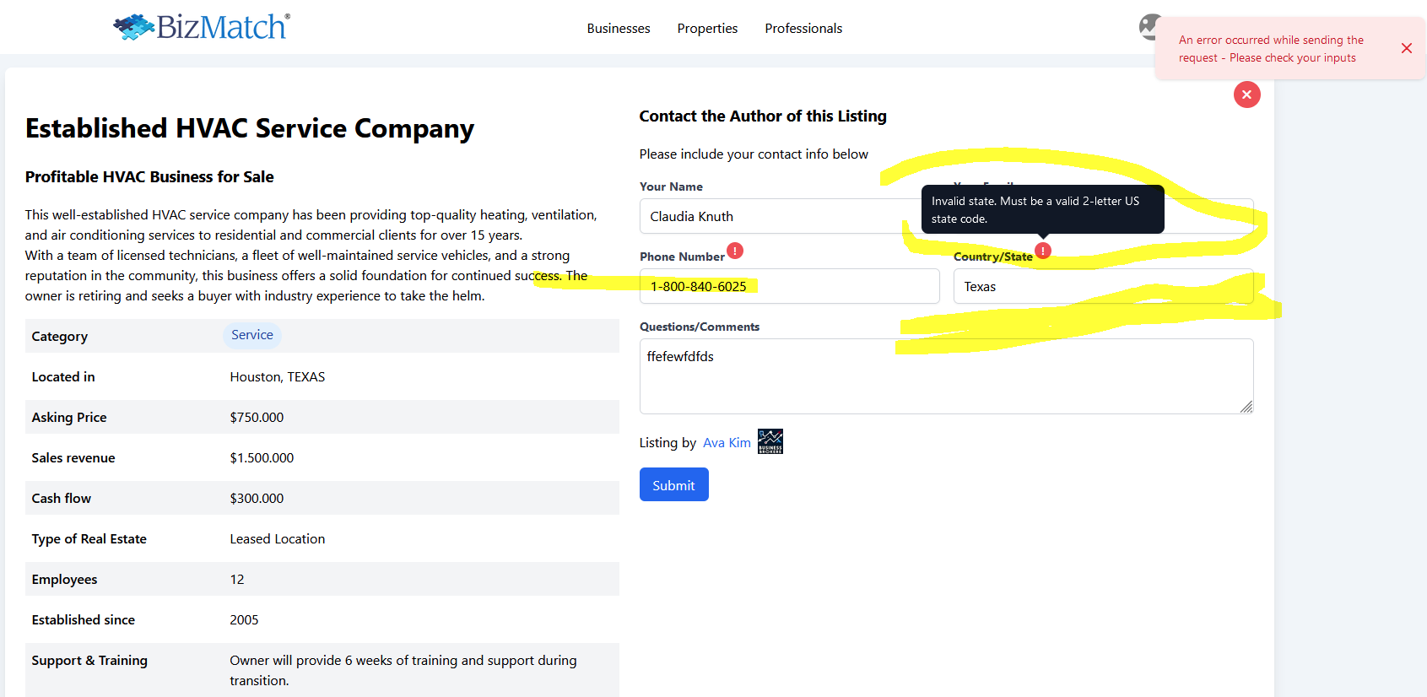This screenshot has width=1427, height=697.
Task: Click the Country/State error warning icon
Action: pyautogui.click(x=1043, y=251)
